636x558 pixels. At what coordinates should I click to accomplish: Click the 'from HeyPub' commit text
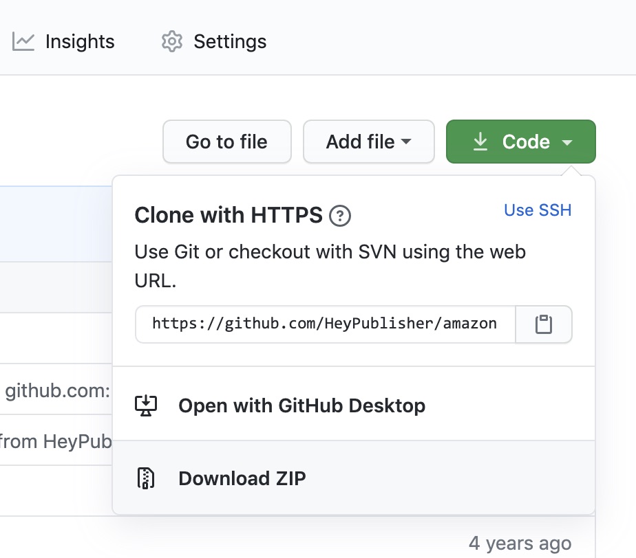pos(56,441)
